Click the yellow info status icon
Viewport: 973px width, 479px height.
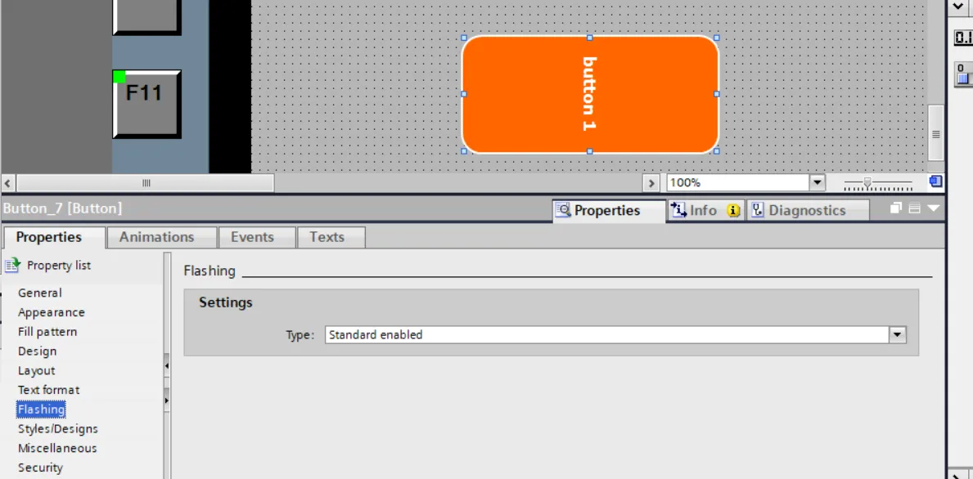733,211
